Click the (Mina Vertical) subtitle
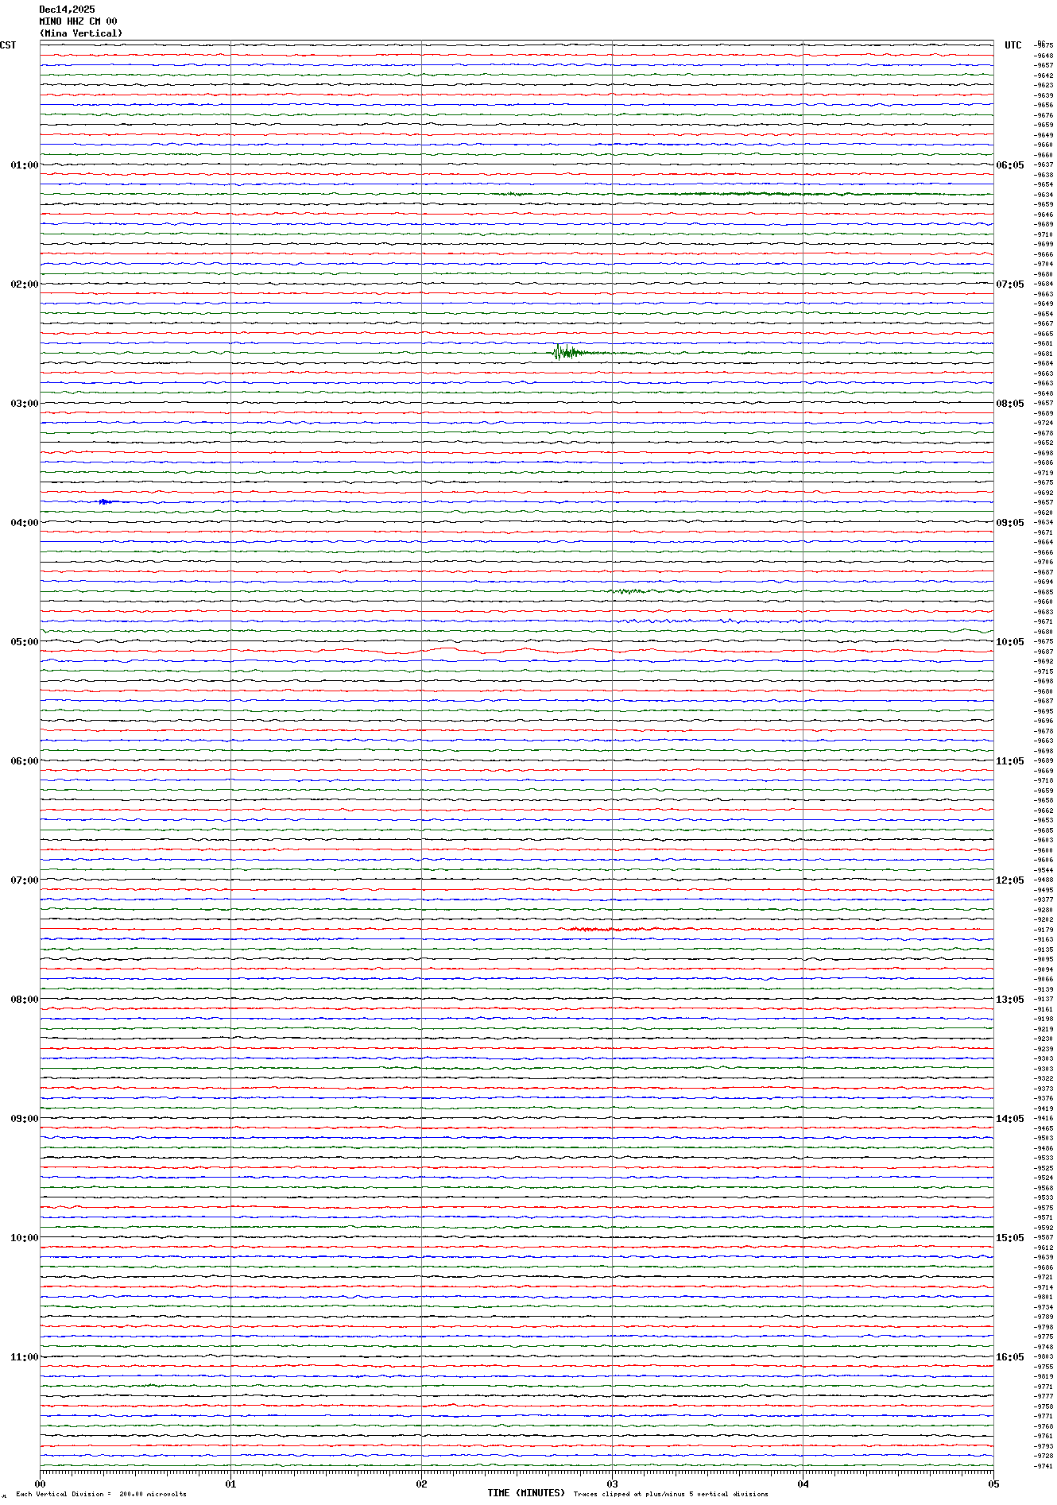The height and width of the screenshot is (1505, 1057). click(81, 33)
